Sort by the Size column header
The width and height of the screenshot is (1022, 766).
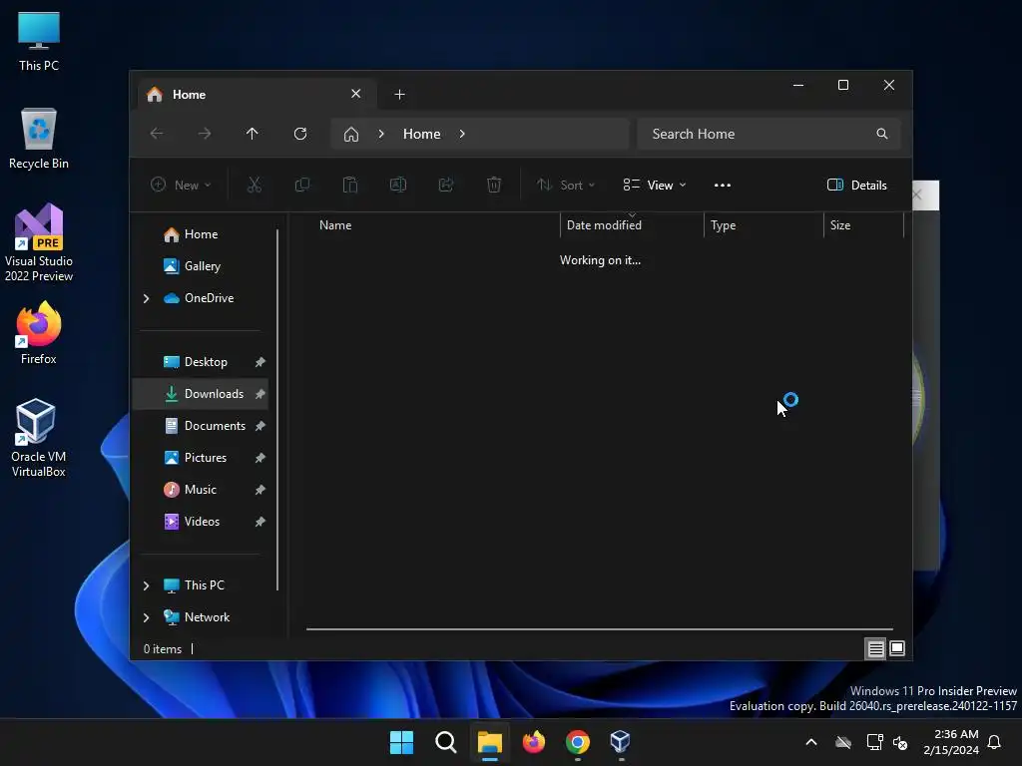(863, 225)
